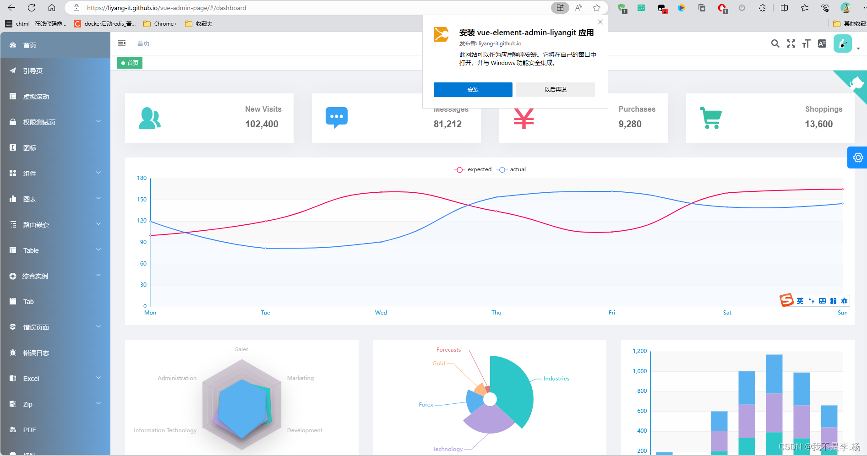
Task: Click the 首页 breadcrumb
Action: [143, 43]
